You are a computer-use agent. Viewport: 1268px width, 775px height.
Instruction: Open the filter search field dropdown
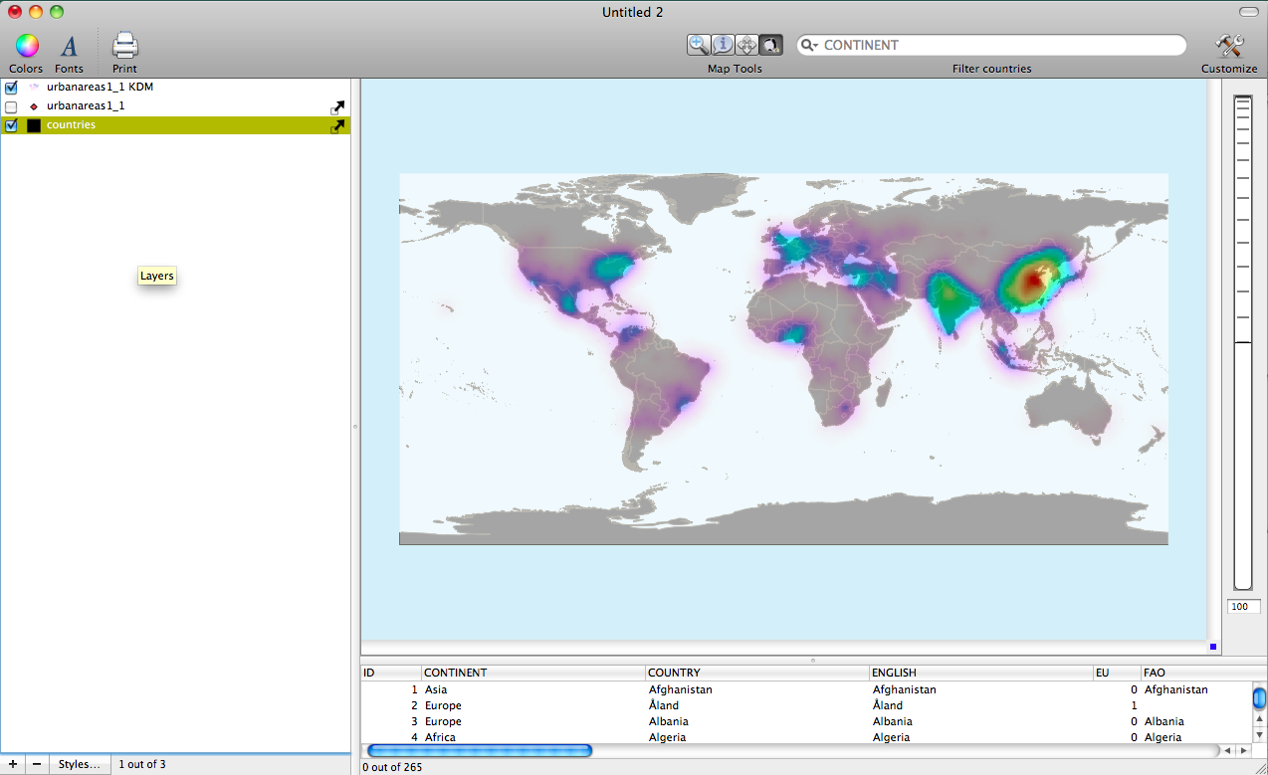coord(810,46)
